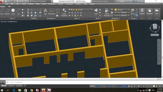Activate the Move tool in Modify panel

28,10
